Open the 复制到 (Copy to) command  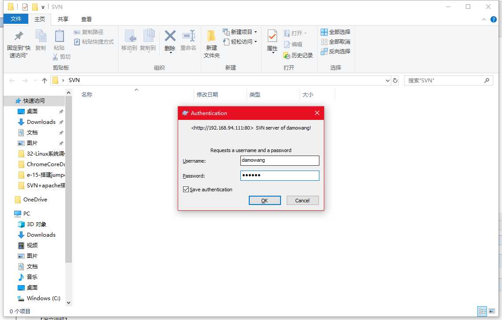(148, 40)
